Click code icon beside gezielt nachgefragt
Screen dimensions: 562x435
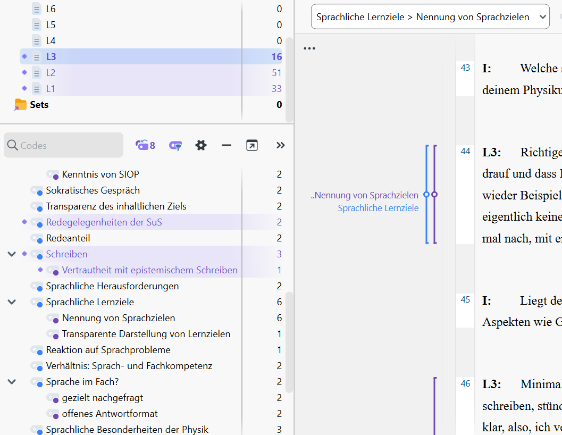tap(53, 398)
